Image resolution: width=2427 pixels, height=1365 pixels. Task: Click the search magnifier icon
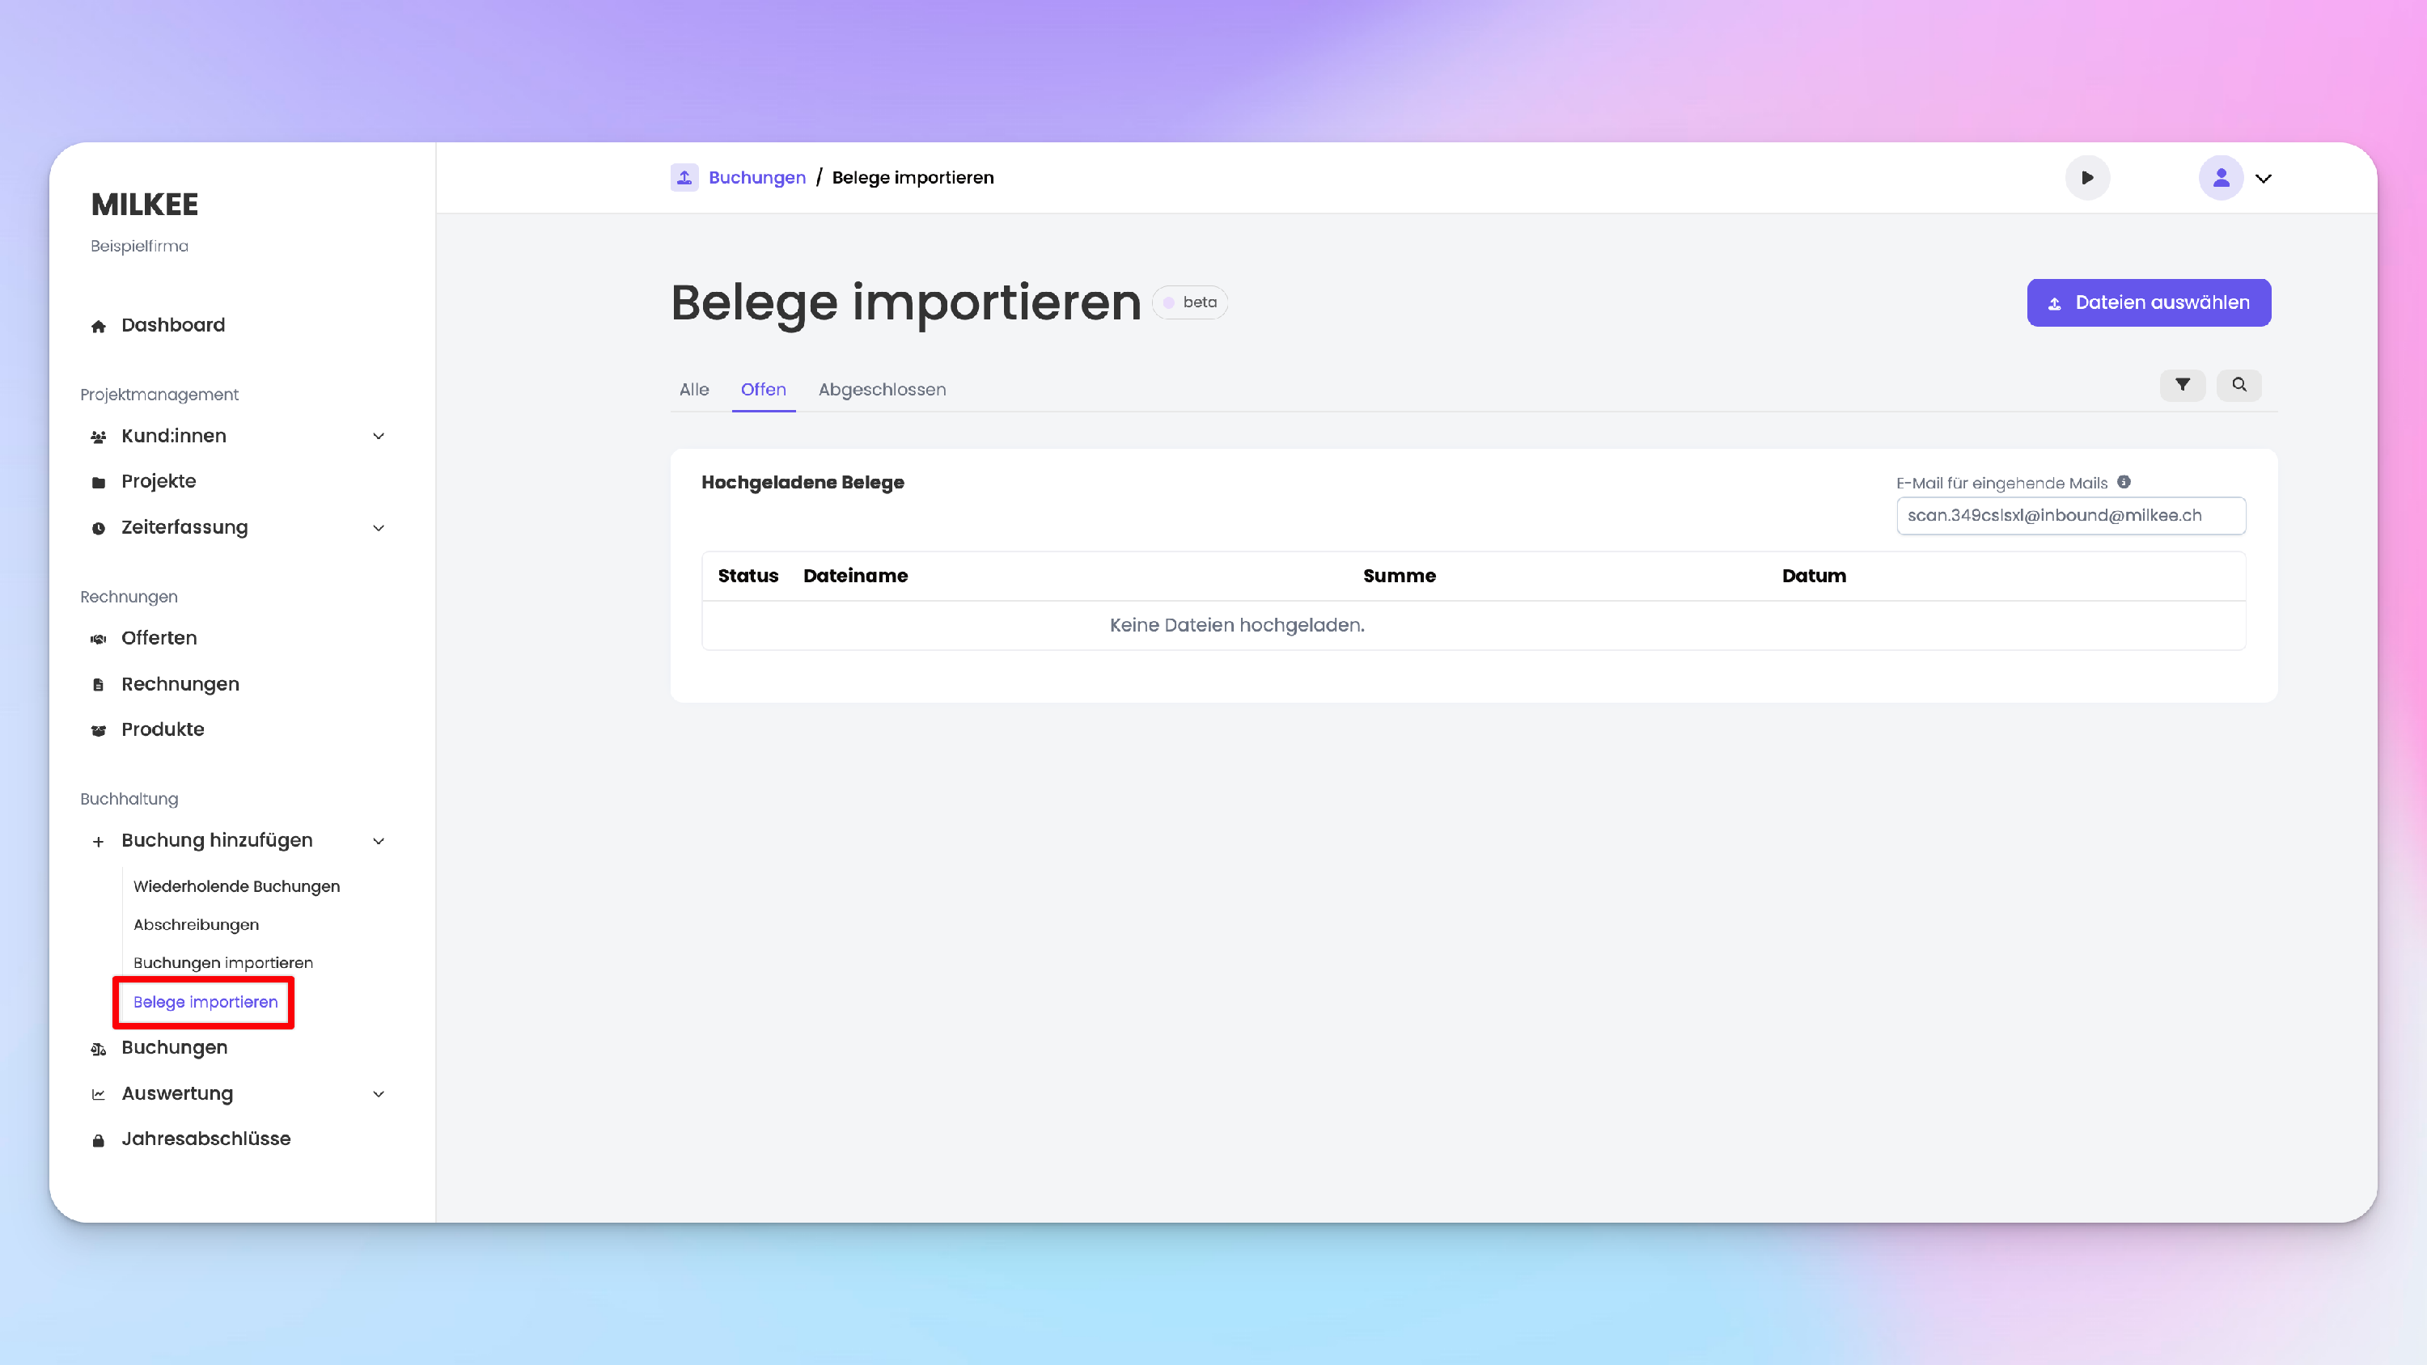point(2239,384)
